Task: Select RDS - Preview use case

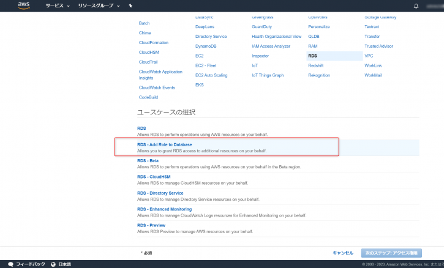Action: [x=151, y=225]
